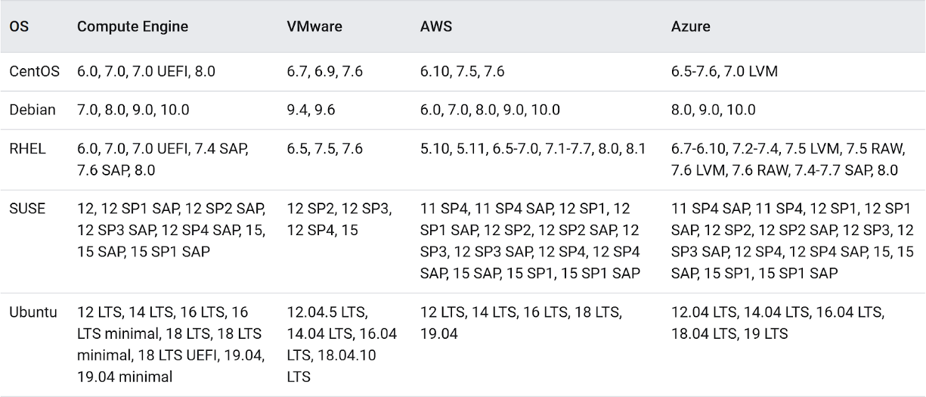Viewport: 926px width, 397px height.
Task: Click the Debian row label
Action: [32, 110]
